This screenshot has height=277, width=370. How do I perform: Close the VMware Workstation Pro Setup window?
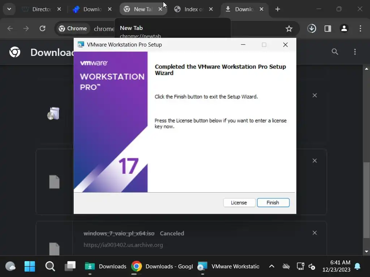tap(285, 45)
